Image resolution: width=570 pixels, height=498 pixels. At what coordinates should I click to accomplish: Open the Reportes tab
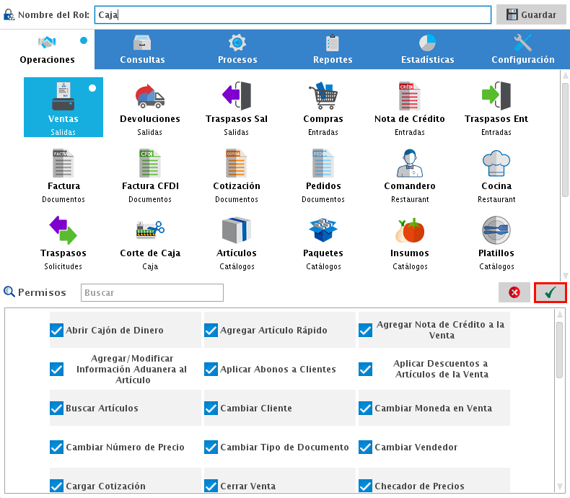(333, 50)
